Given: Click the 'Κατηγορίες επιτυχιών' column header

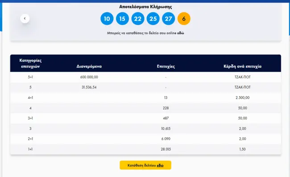Looking at the screenshot, I should coord(30,63).
